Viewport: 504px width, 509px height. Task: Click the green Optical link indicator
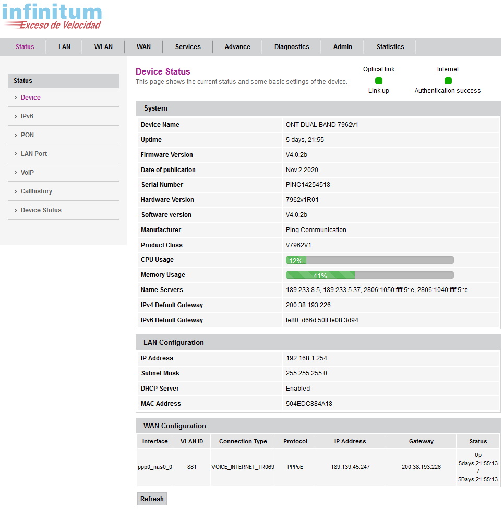coord(379,81)
